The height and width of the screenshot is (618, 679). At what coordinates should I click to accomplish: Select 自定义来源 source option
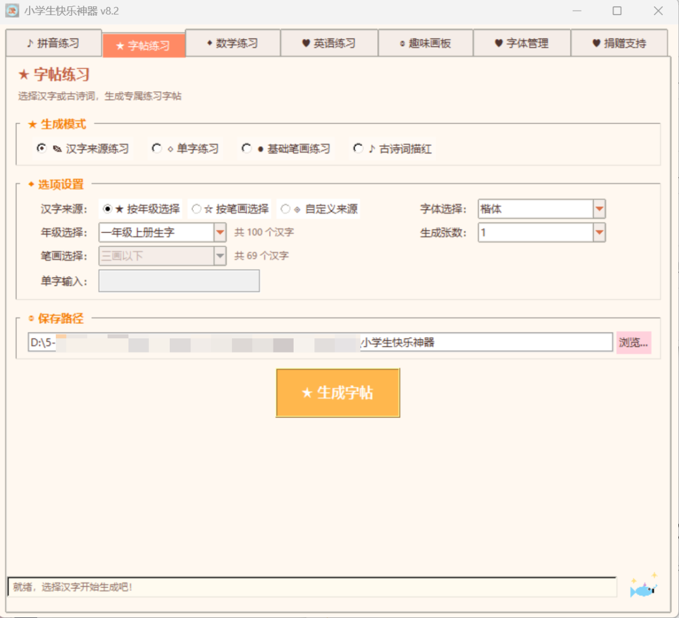coord(319,209)
